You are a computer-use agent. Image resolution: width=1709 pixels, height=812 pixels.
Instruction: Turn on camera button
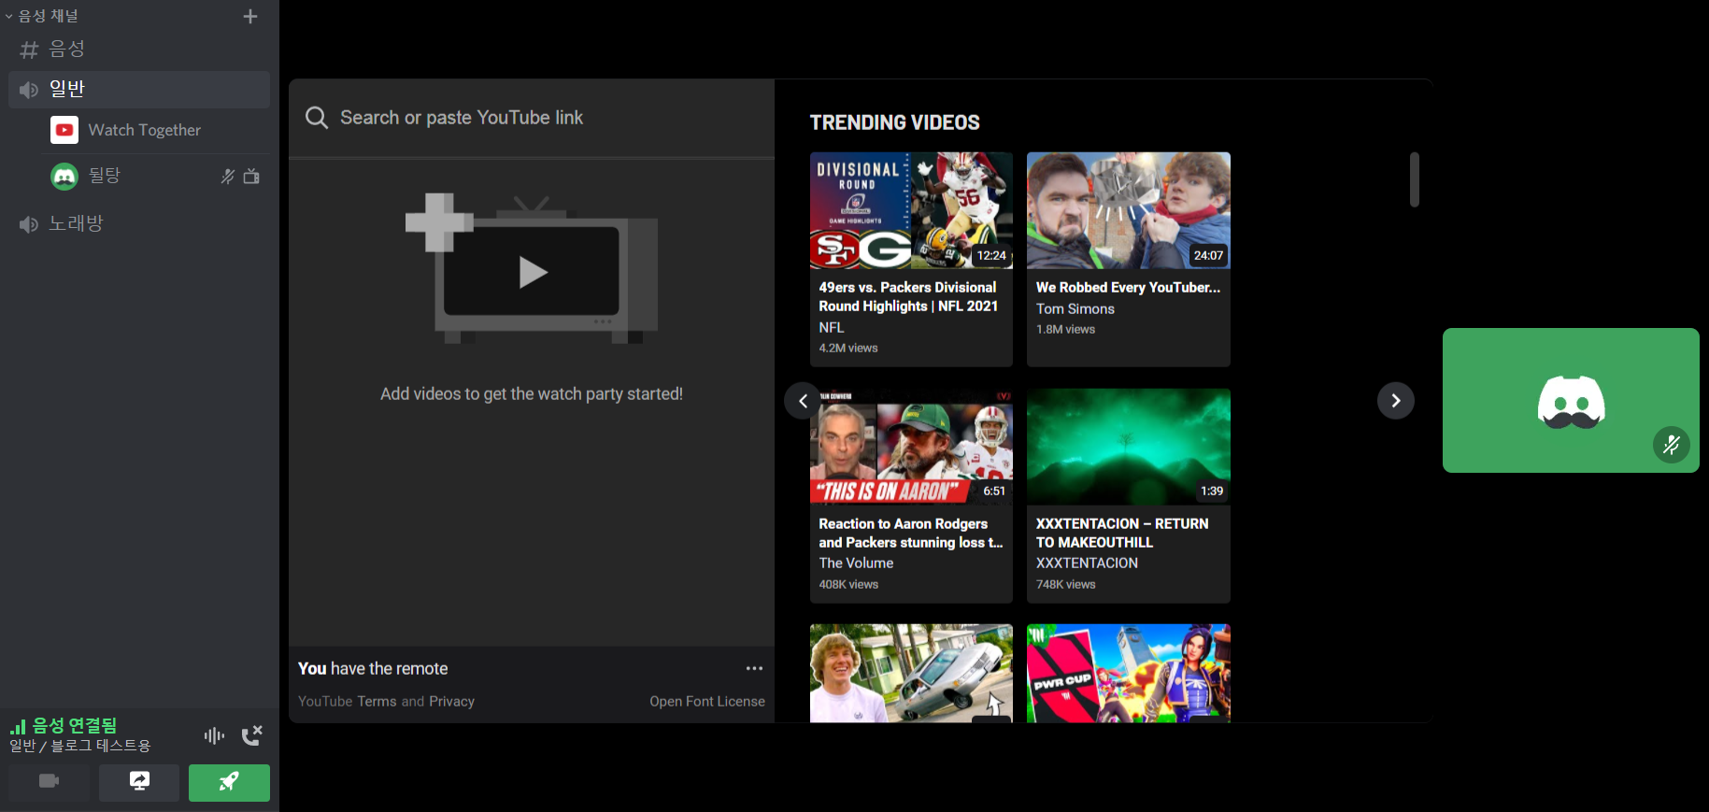(x=50, y=783)
